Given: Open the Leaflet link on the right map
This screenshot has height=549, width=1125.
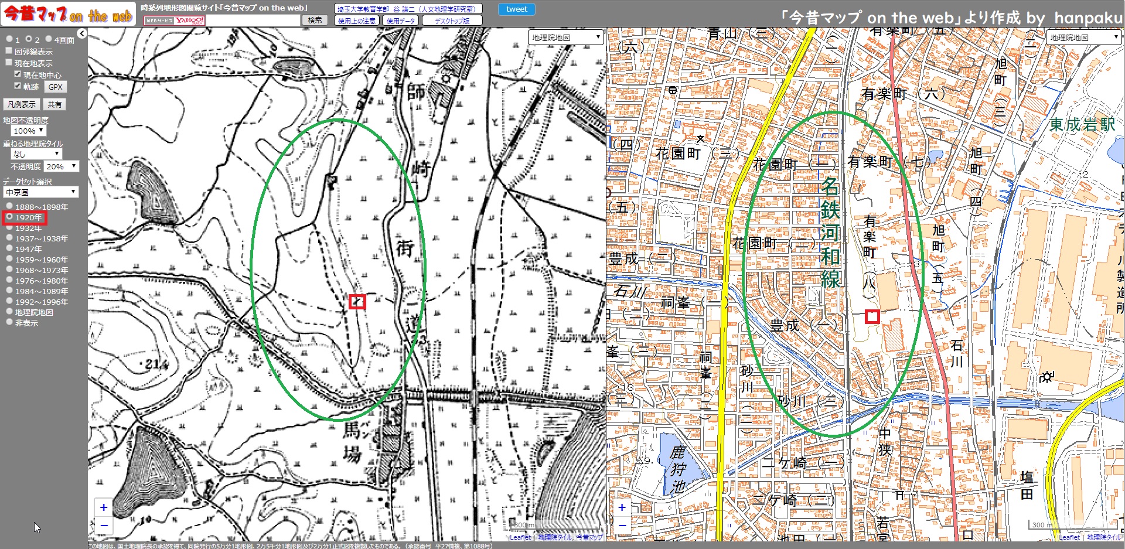Looking at the screenshot, I should 1069,537.
